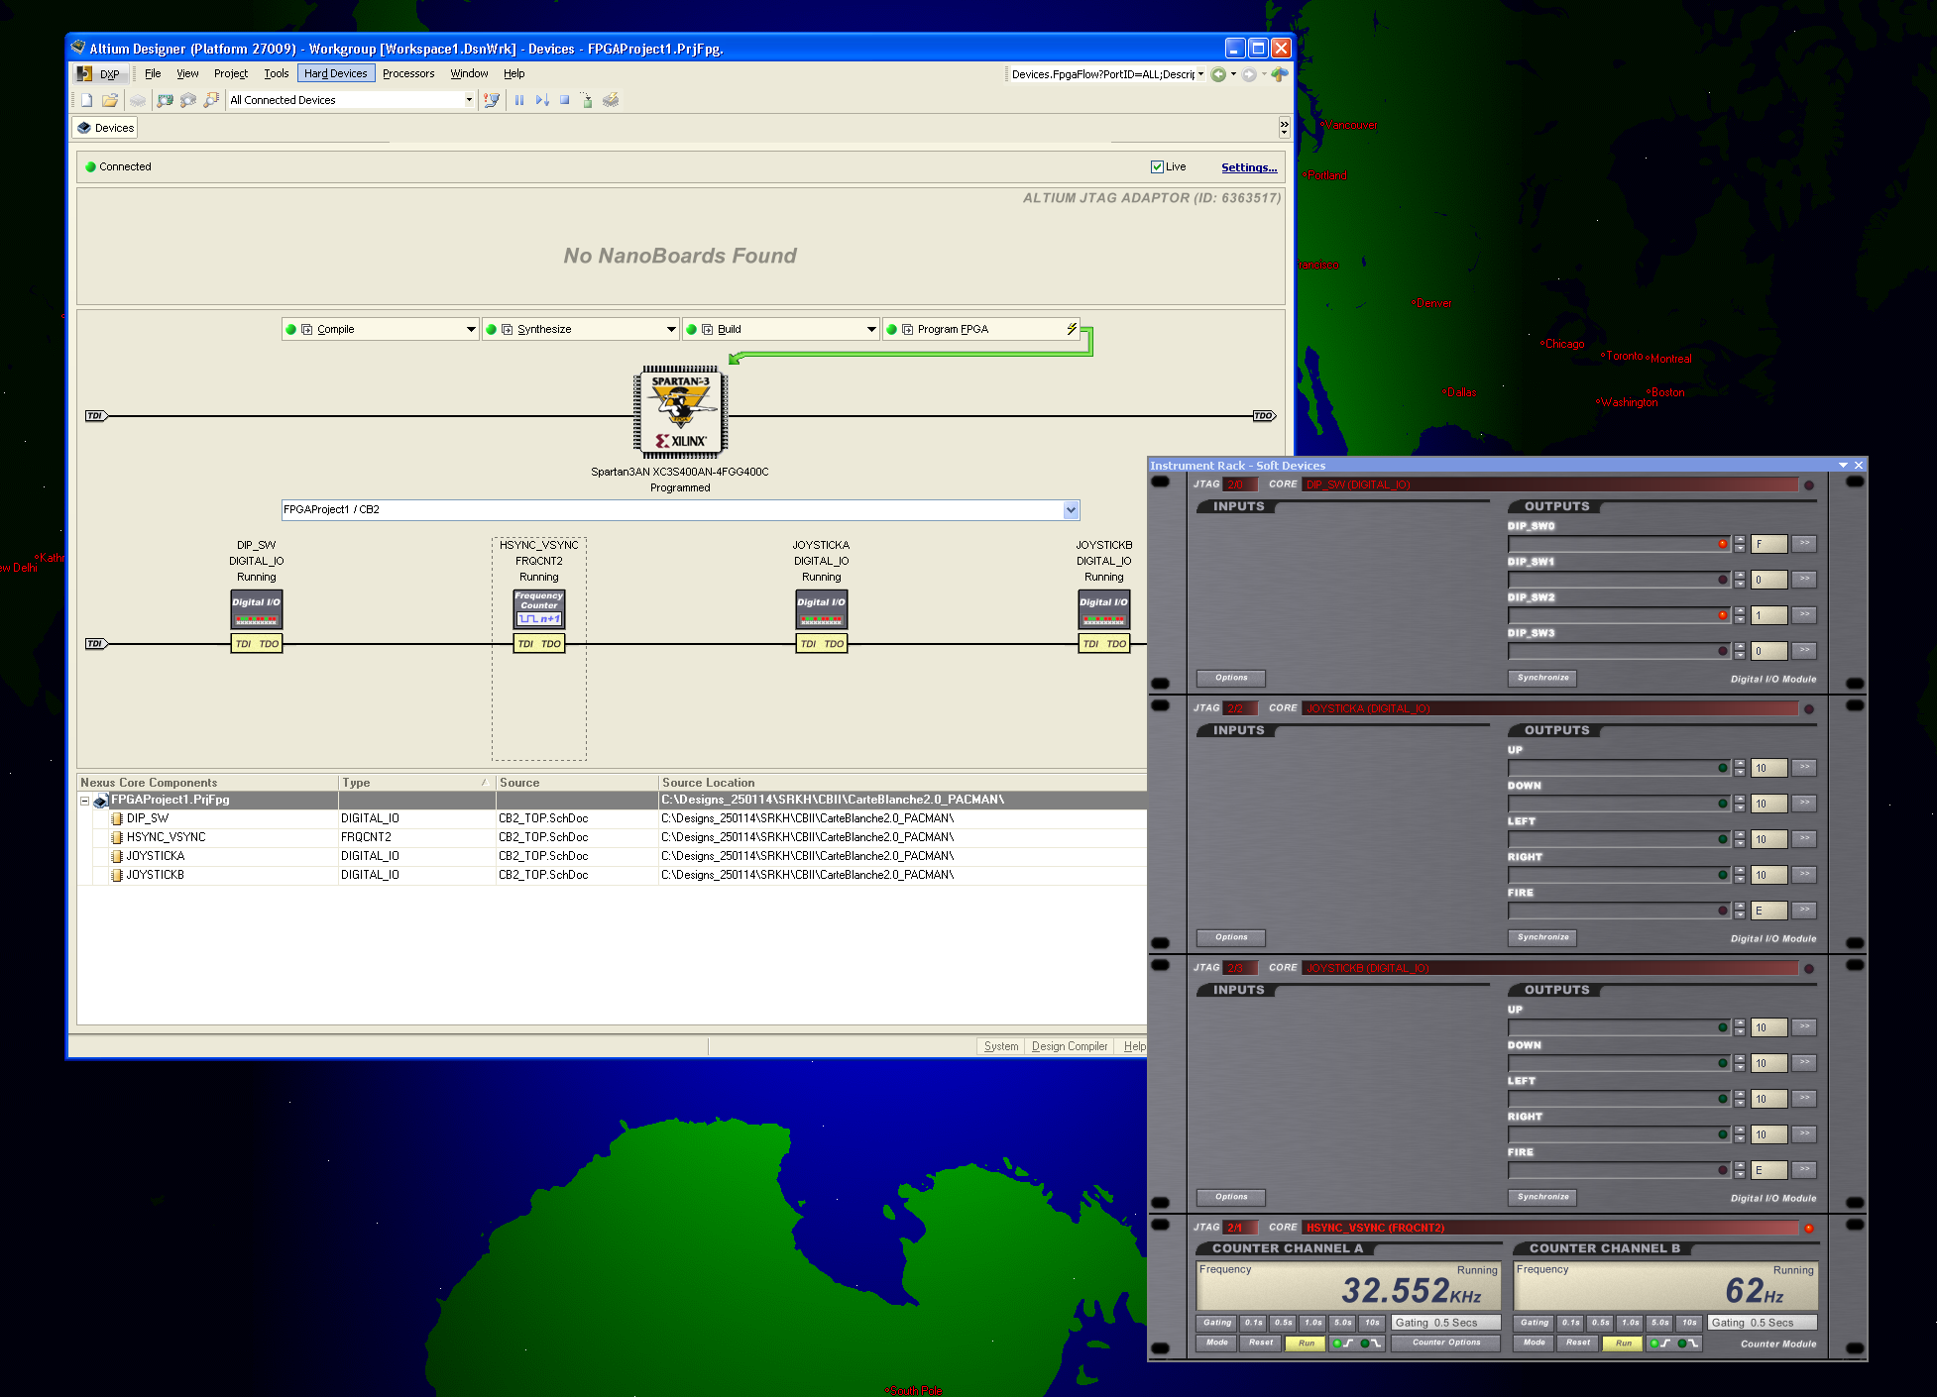
Task: Click the Spartan-3 Xilinx FPGA chip icon
Action: tap(680, 412)
